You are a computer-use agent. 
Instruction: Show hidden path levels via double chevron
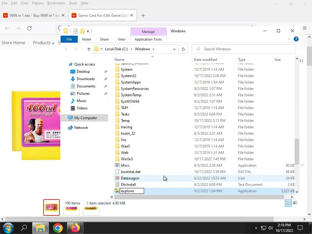[x=101, y=49]
